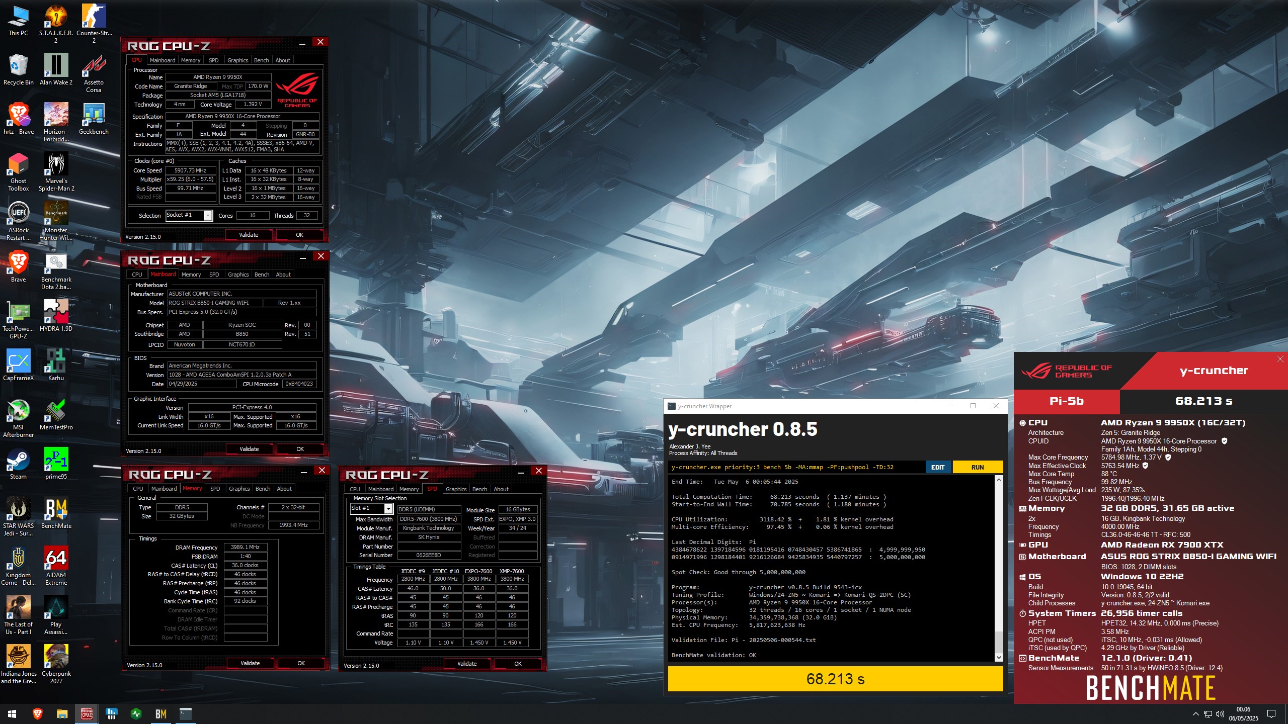
Task: Select the Indiana Jones desktop icon
Action: [18, 664]
